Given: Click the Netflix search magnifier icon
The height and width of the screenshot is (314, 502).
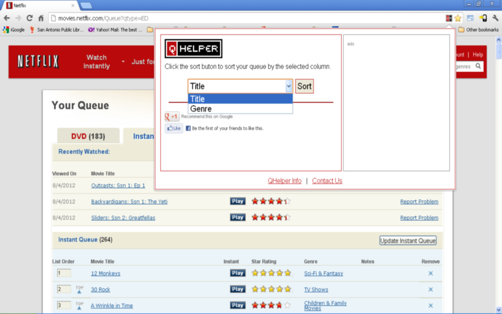Looking at the screenshot, I should point(478,66).
